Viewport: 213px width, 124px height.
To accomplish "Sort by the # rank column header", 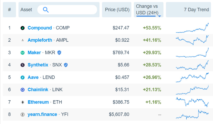I will coord(10,10).
